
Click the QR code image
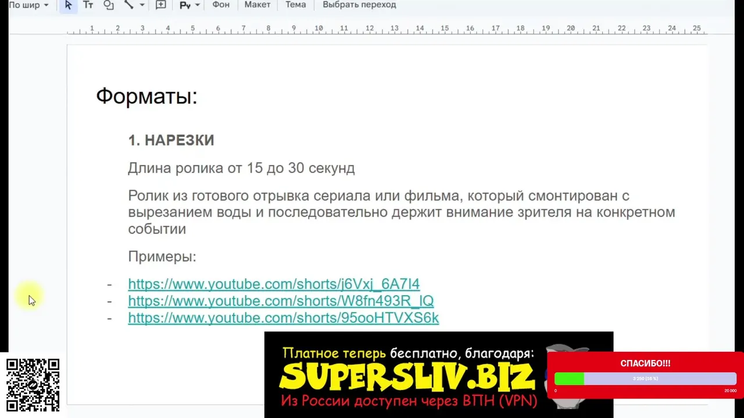pos(33,385)
